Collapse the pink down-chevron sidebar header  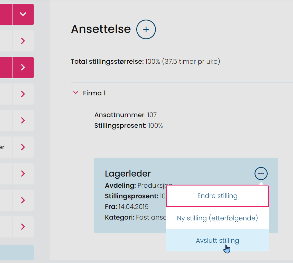(23, 14)
